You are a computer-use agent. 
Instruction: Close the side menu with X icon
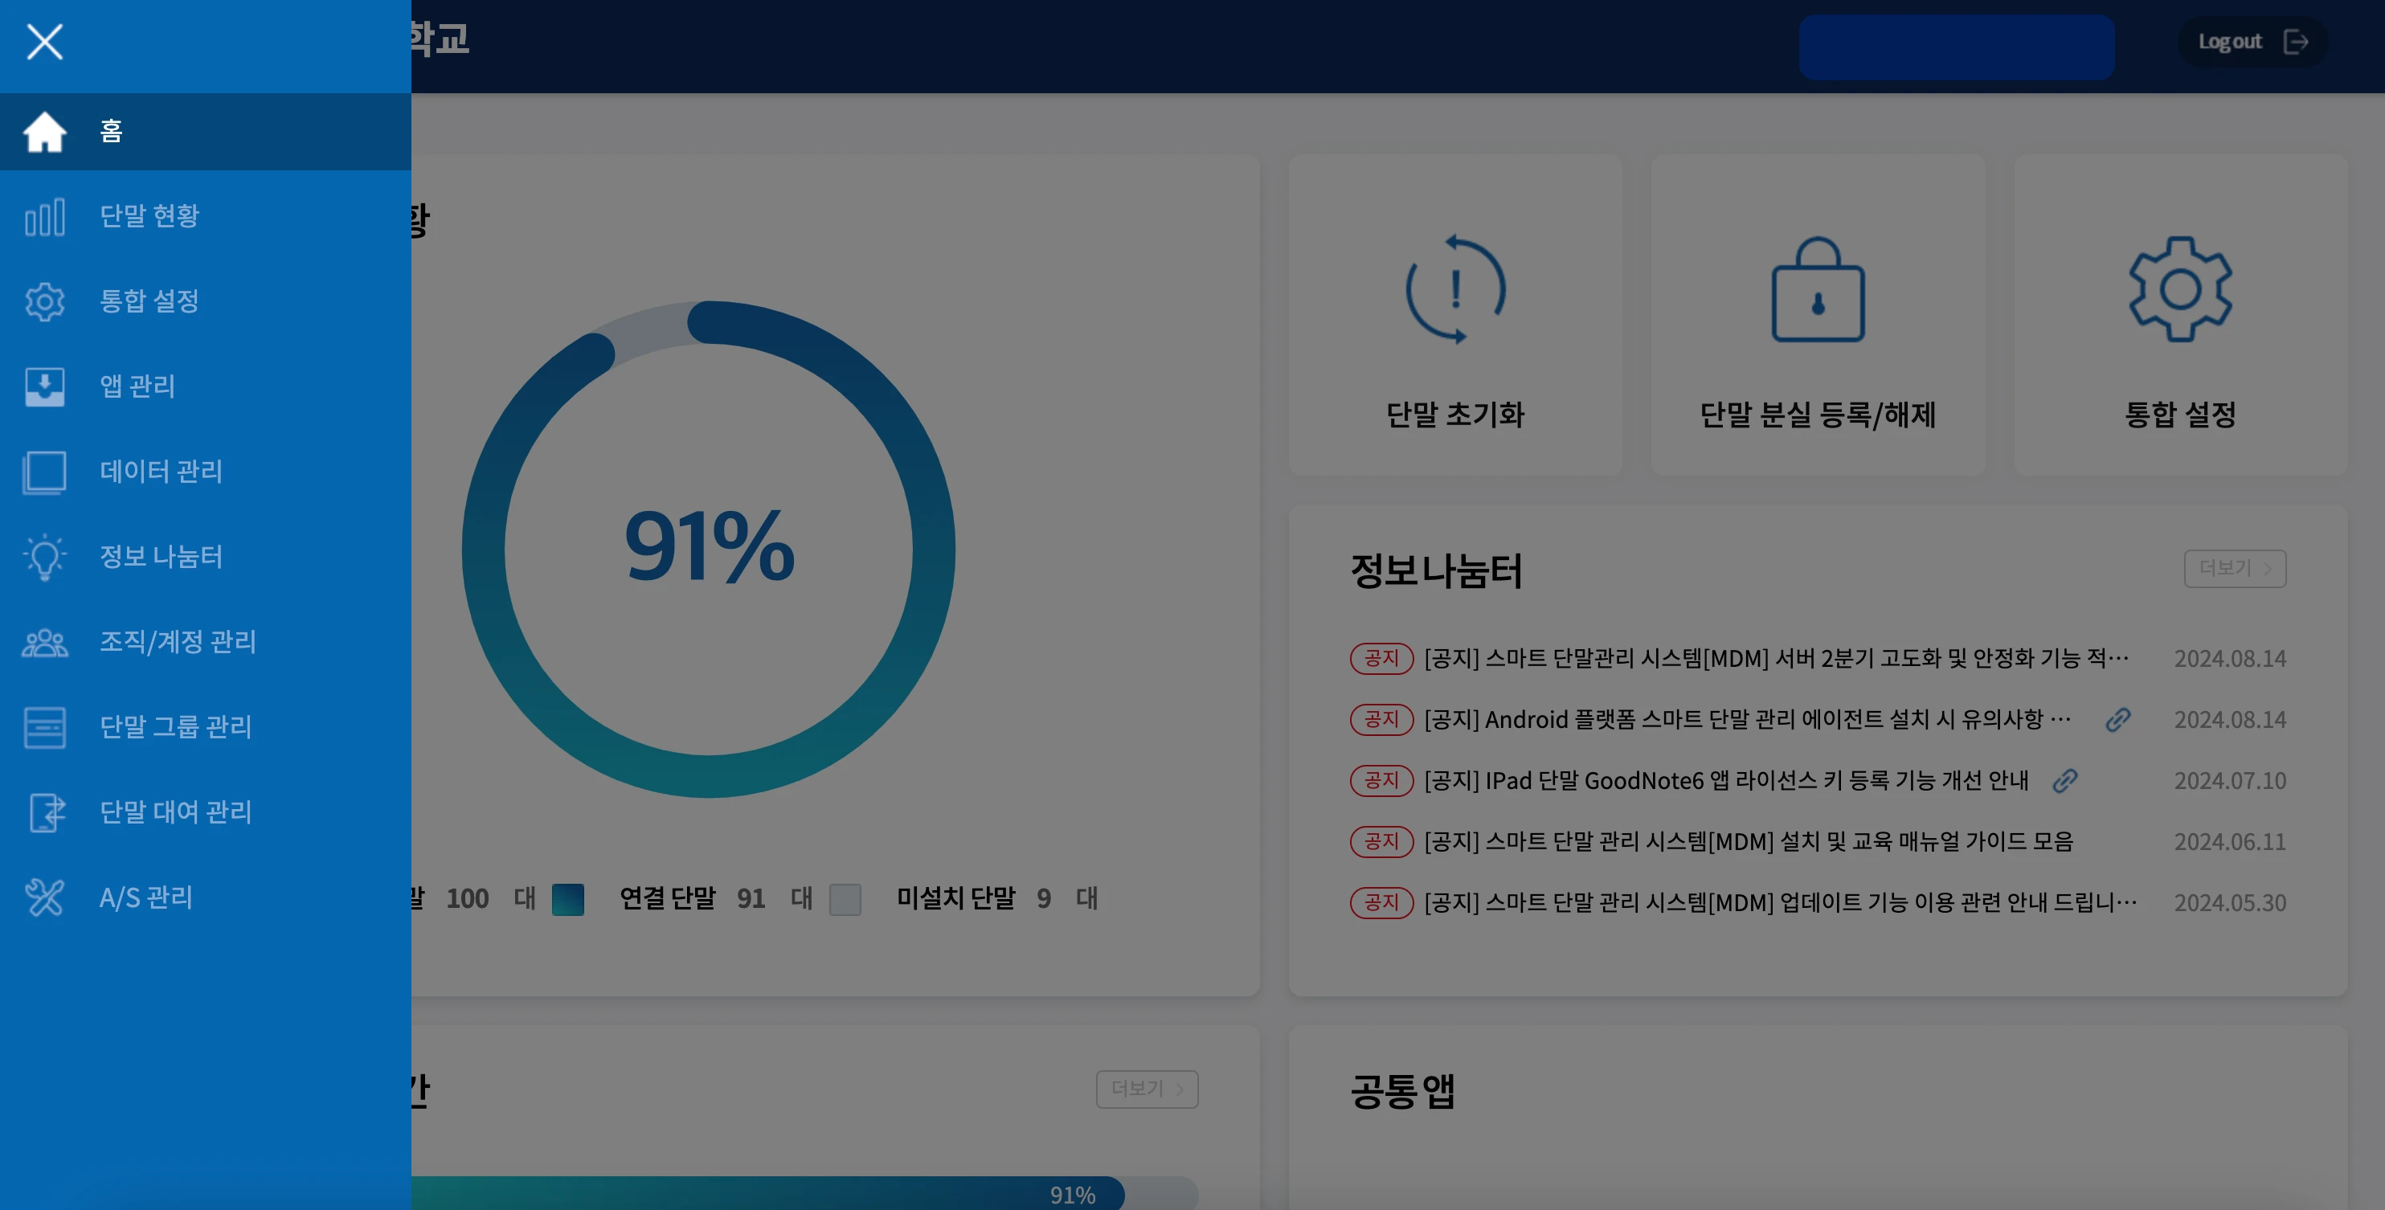coord(44,42)
